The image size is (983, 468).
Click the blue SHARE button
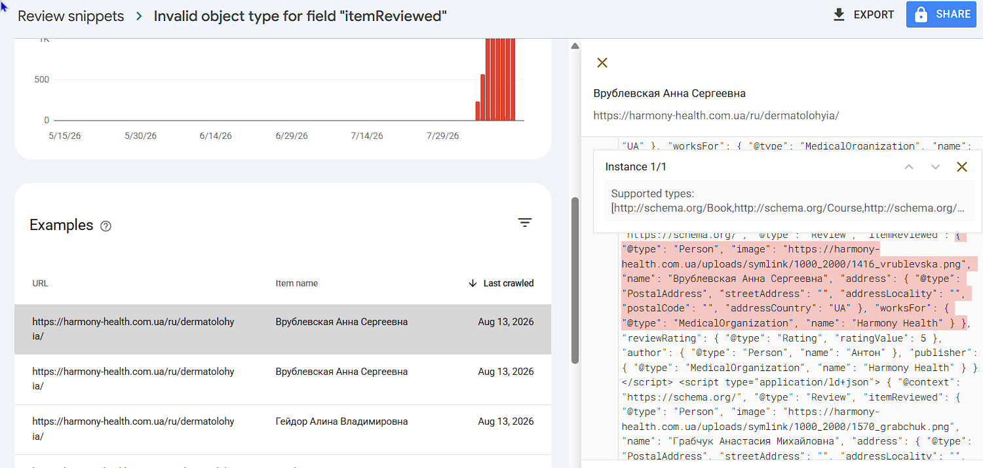click(941, 14)
